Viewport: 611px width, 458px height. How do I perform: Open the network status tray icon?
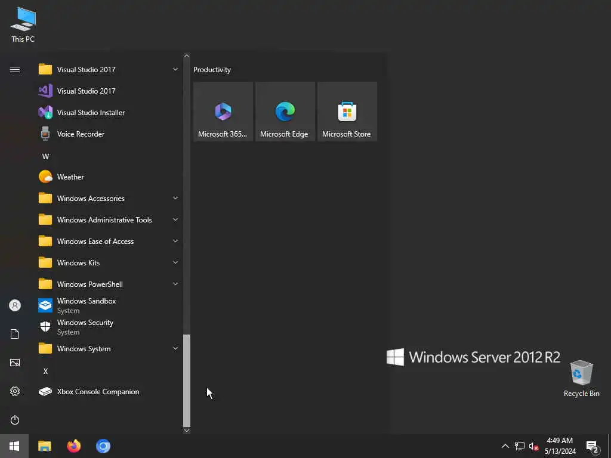coord(520,446)
